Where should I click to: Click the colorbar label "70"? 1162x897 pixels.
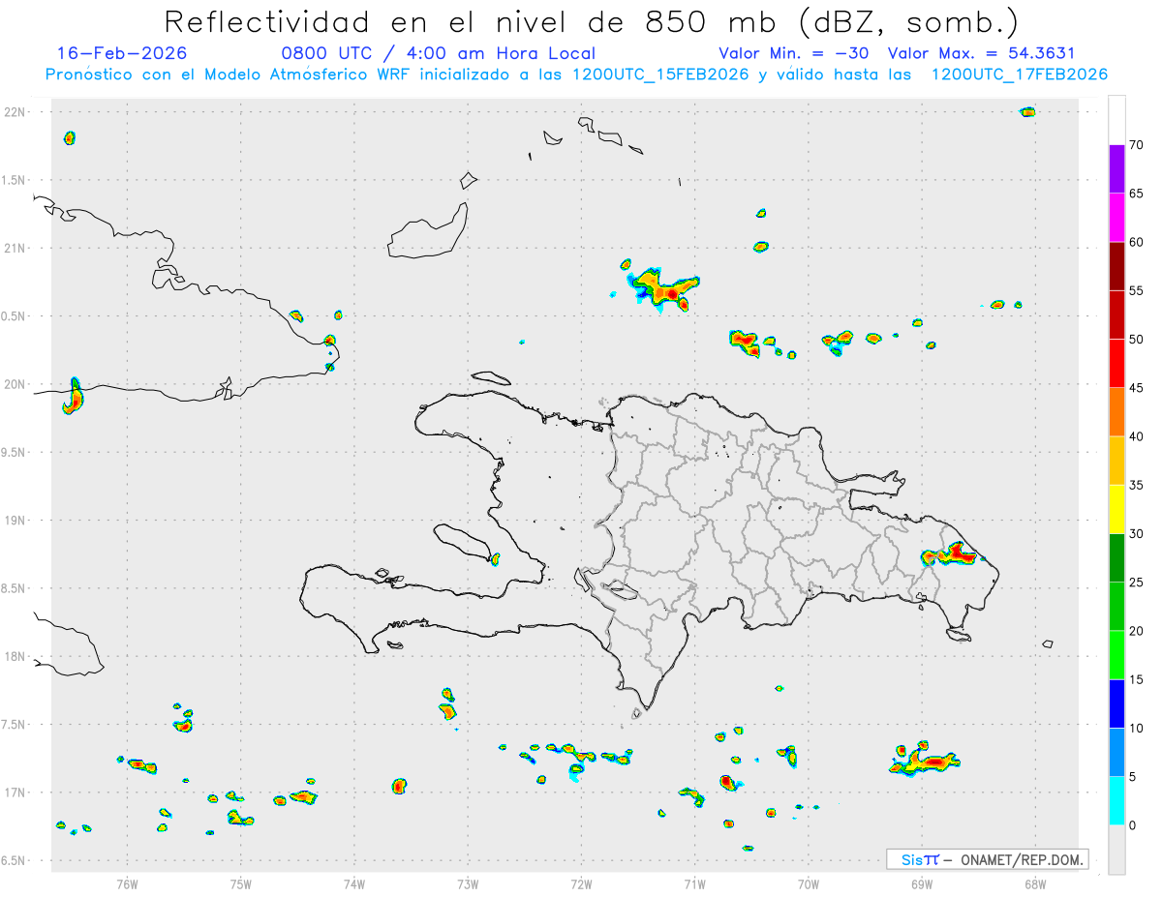[x=1136, y=145]
